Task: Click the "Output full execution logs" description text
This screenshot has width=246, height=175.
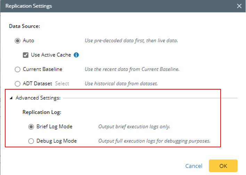Action: click(154, 141)
